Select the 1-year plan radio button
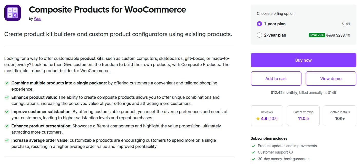Screen dimensions: 361x164 (x=259, y=24)
